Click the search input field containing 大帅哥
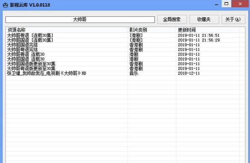 (x=80, y=20)
